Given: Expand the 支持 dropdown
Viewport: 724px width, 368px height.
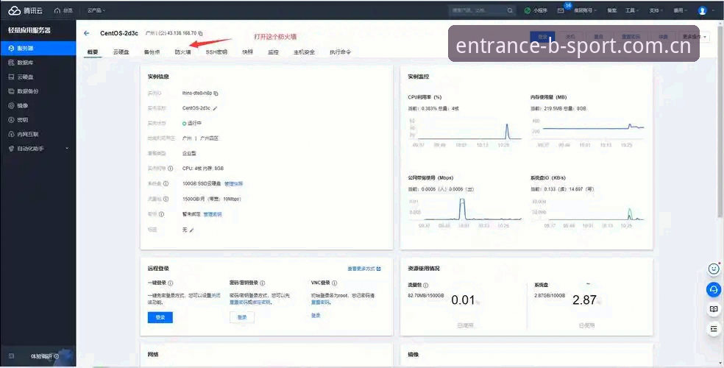Looking at the screenshot, I should pos(656,10).
